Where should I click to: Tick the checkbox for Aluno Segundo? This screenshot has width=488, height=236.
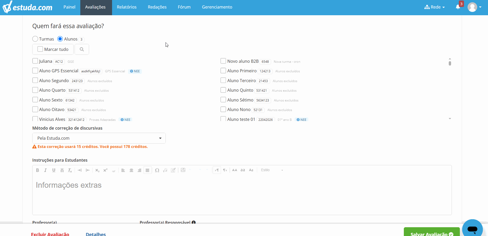[x=35, y=80]
